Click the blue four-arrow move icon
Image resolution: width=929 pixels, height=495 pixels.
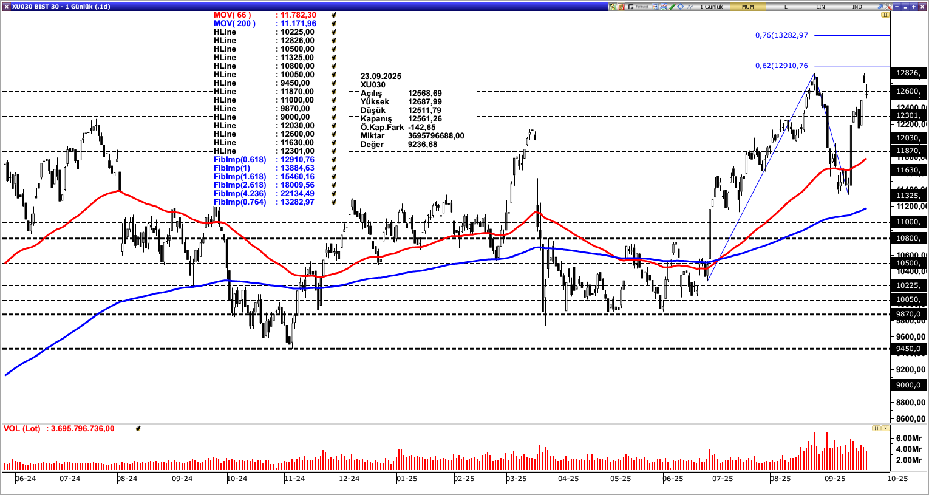[x=680, y=7]
